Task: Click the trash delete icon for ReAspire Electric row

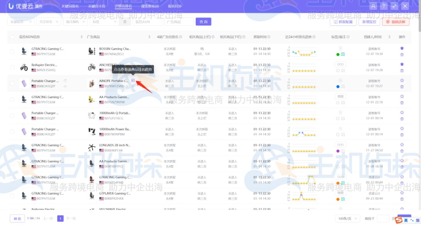Action: point(402,70)
